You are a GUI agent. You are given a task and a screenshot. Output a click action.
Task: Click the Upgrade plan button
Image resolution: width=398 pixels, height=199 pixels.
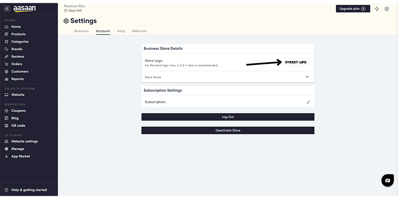pyautogui.click(x=353, y=9)
